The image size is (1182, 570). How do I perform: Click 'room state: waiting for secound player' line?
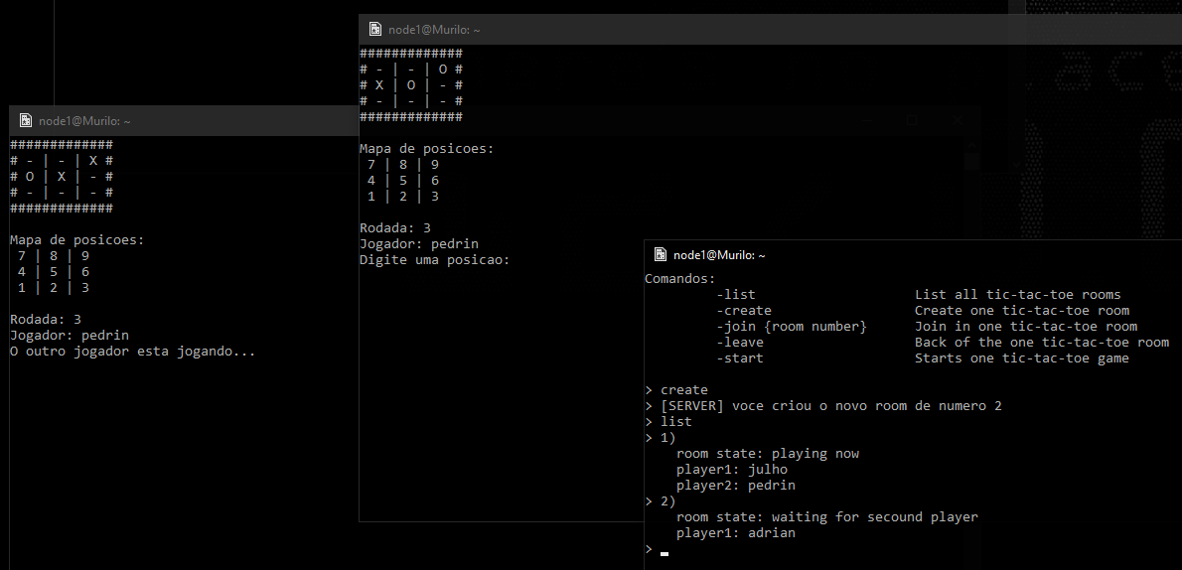827,517
